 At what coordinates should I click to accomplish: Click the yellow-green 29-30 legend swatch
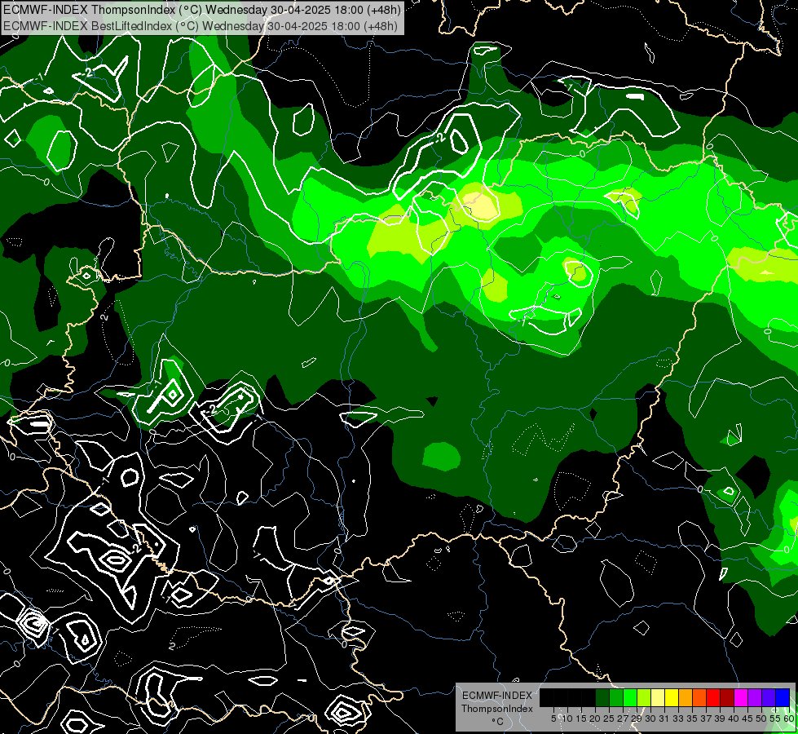tap(644, 697)
